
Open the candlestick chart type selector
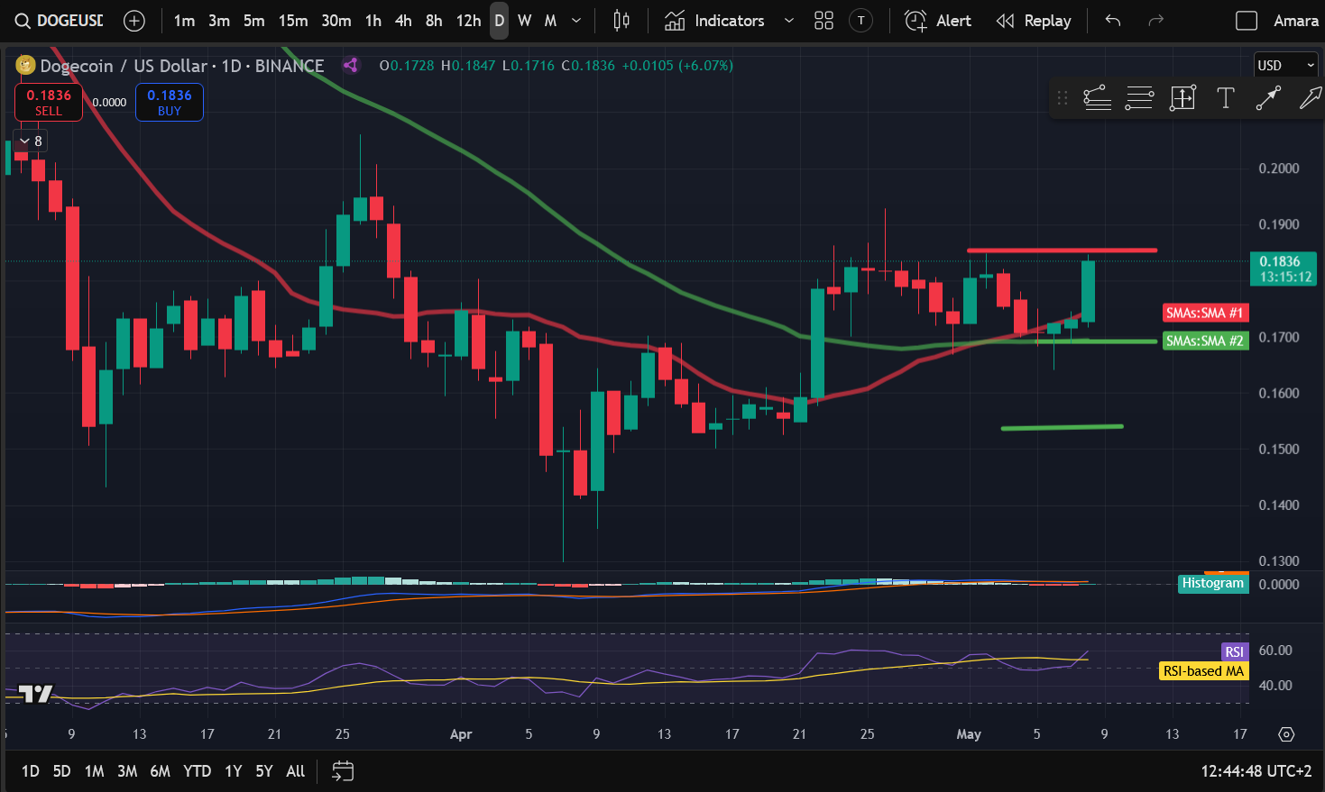pyautogui.click(x=621, y=21)
